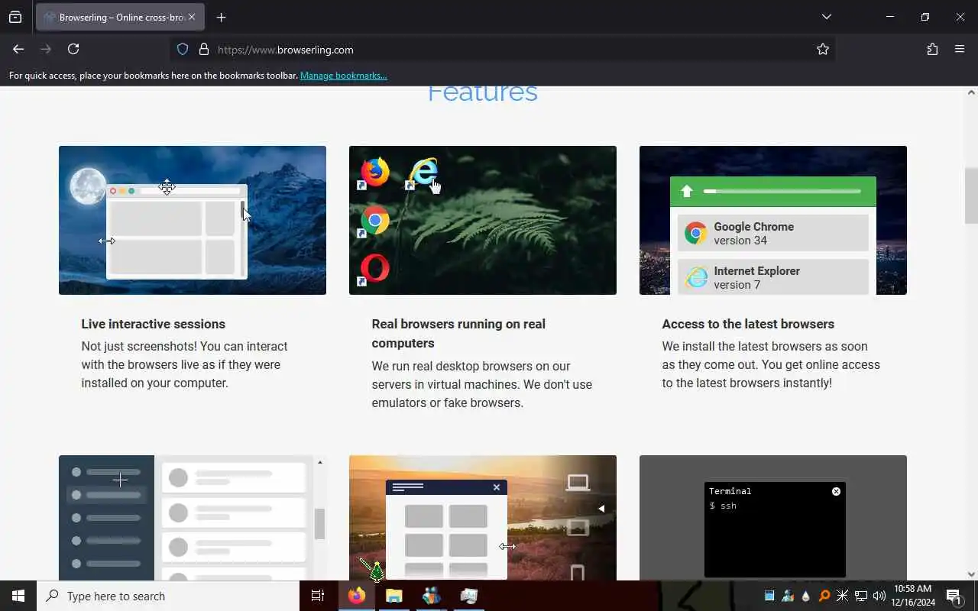
Task: Click the Real browsers running on real computers heading
Action: point(458,334)
